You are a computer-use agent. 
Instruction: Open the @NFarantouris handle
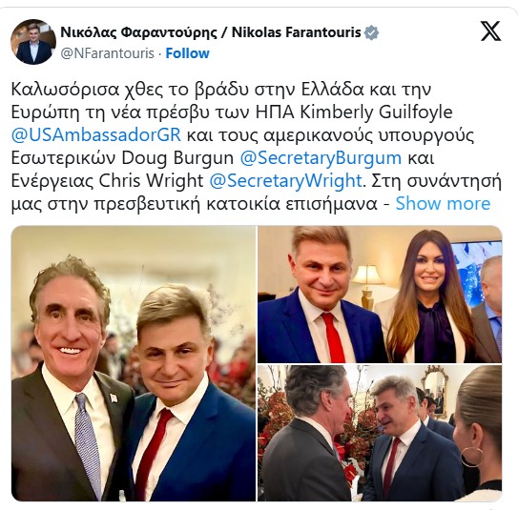[x=108, y=53]
